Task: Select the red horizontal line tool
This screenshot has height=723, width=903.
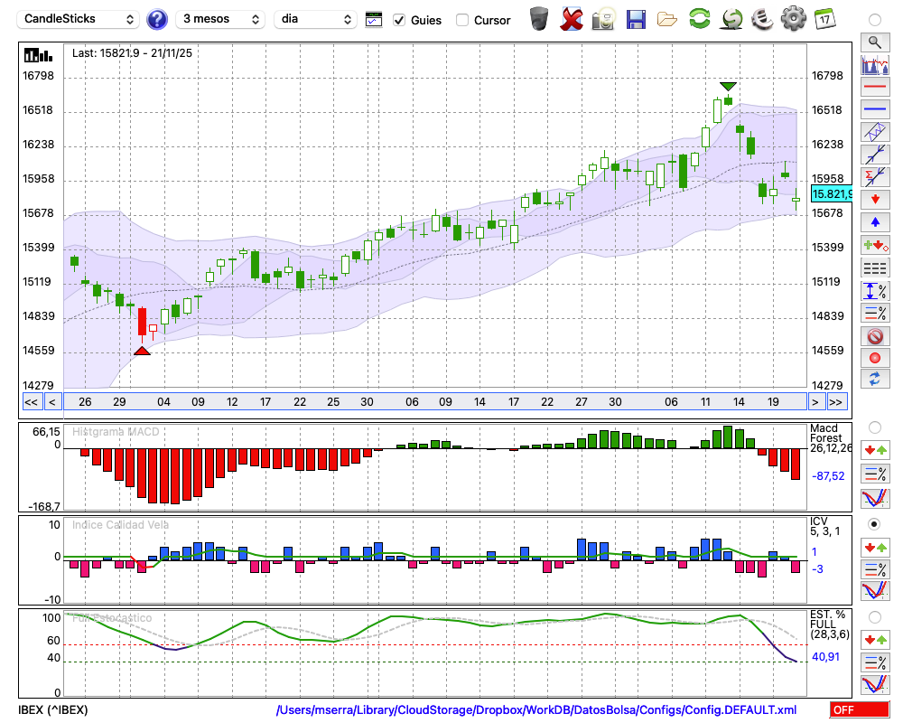Action: click(875, 87)
